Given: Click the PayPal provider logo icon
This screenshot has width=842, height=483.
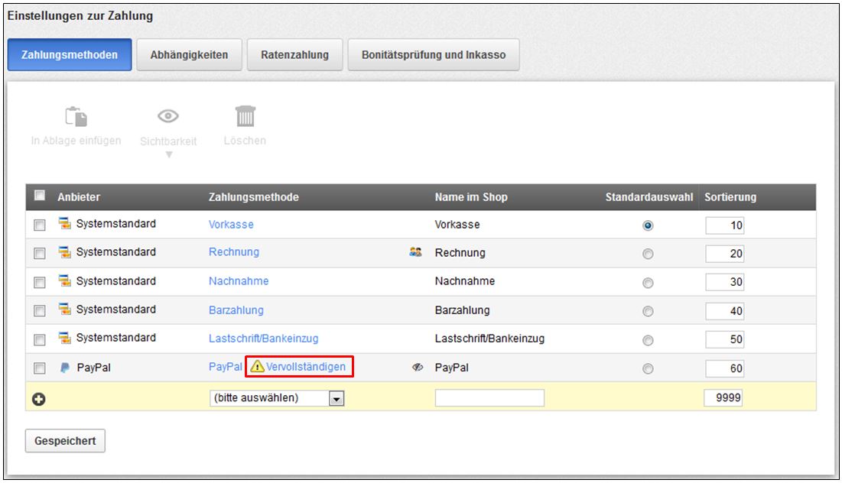Looking at the screenshot, I should pos(65,368).
